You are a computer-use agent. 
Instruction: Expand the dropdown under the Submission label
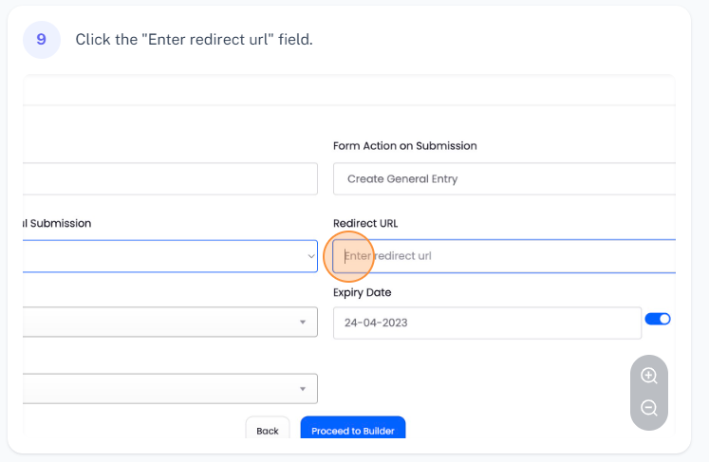tap(171, 256)
